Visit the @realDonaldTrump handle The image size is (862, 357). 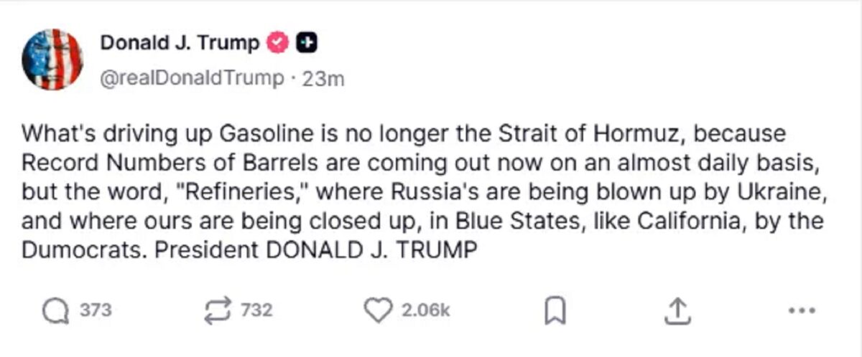click(x=193, y=79)
